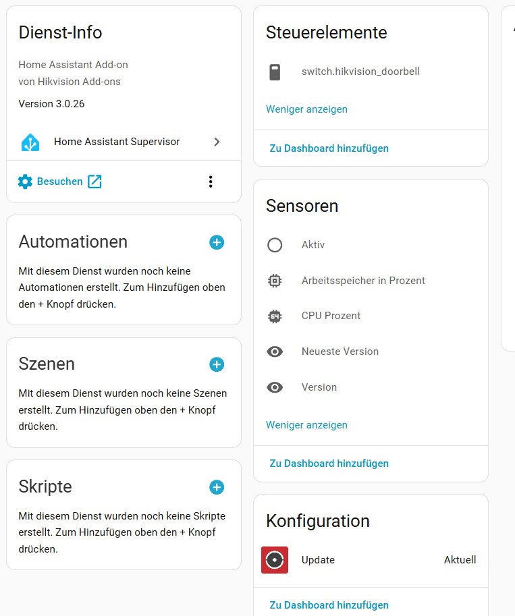Viewport: 515px width, 616px height.
Task: Click the Home Assistant Supervisor logo icon
Action: (30, 142)
